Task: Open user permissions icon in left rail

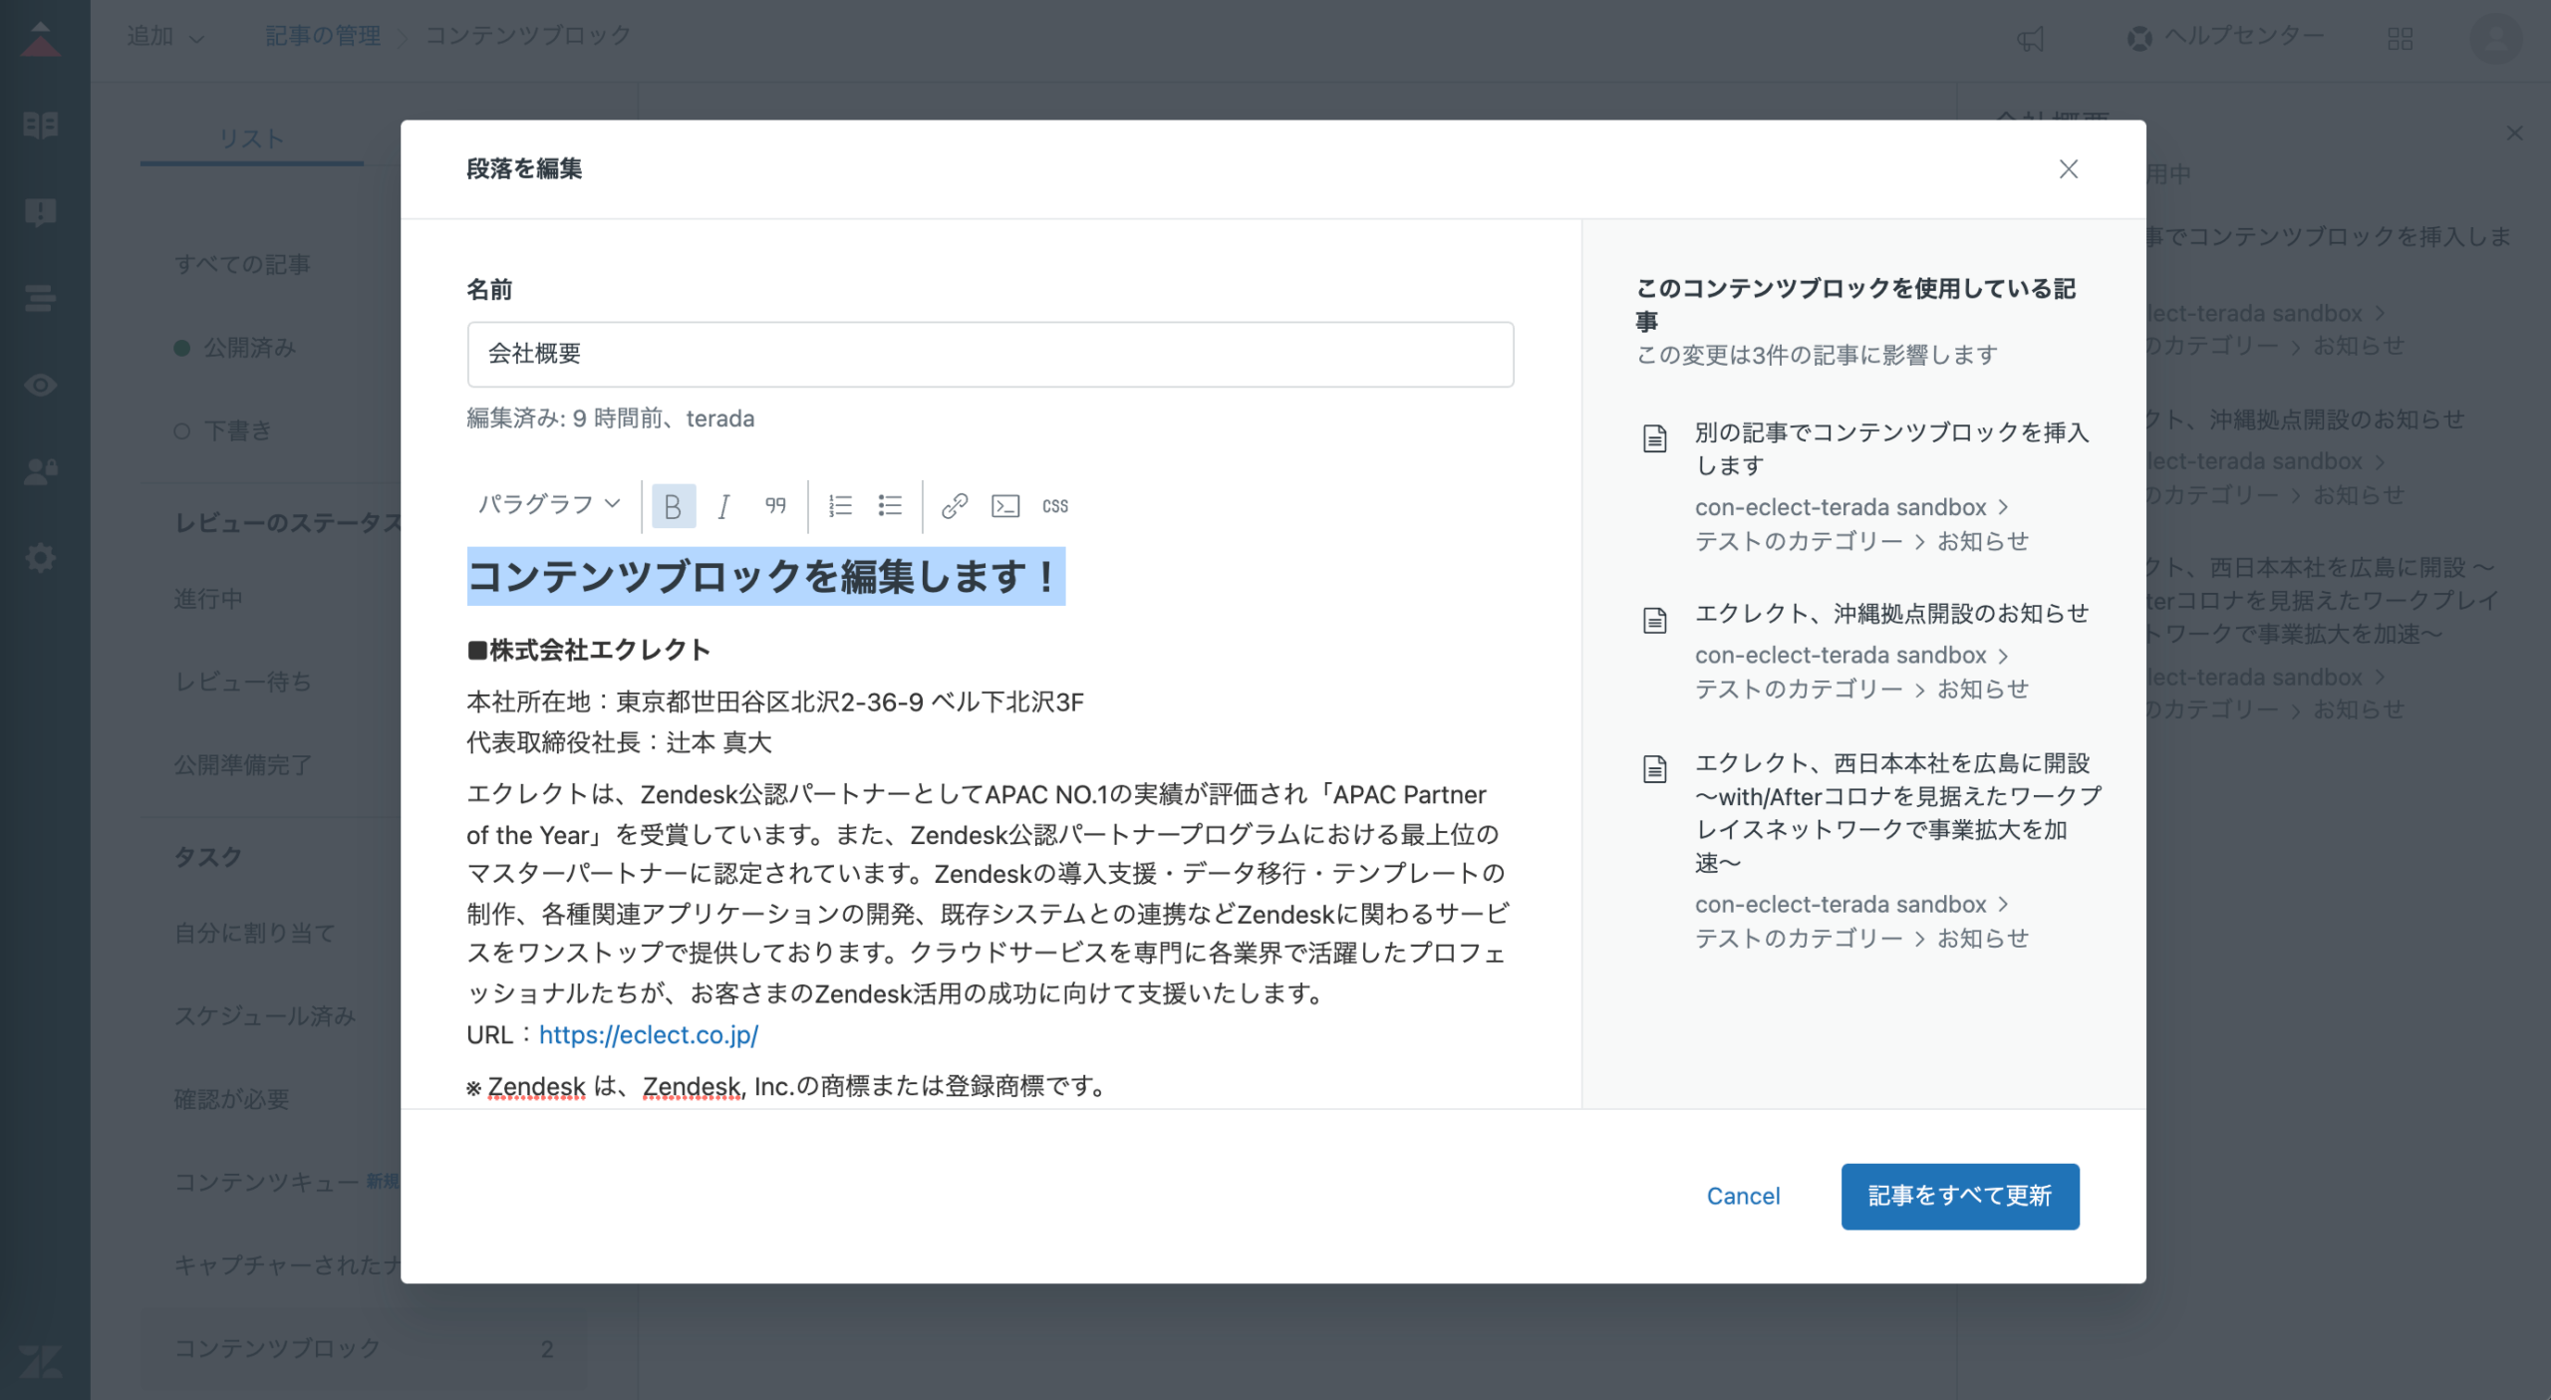Action: (x=41, y=471)
